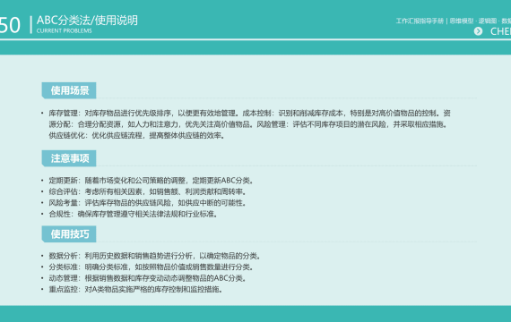Click the 工作汇报指导手册 header text
The image size is (511, 322).
[x=420, y=21]
